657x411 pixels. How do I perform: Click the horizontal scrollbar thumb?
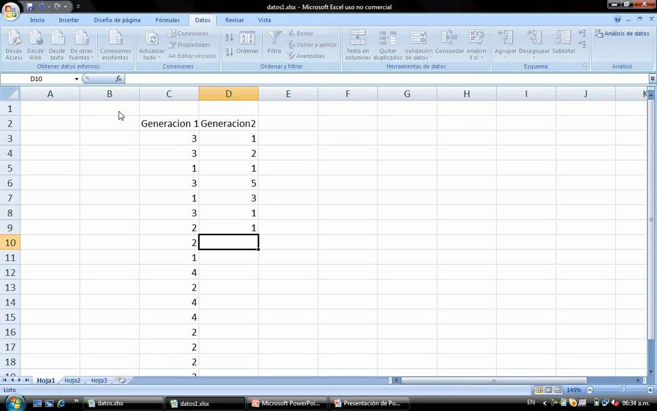(493, 380)
